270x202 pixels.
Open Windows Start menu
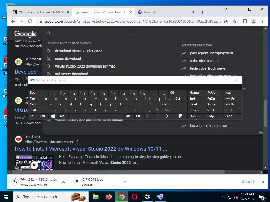tap(6, 197)
